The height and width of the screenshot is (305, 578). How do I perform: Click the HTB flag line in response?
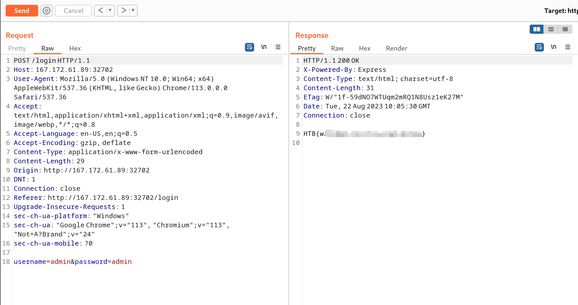[x=364, y=134]
